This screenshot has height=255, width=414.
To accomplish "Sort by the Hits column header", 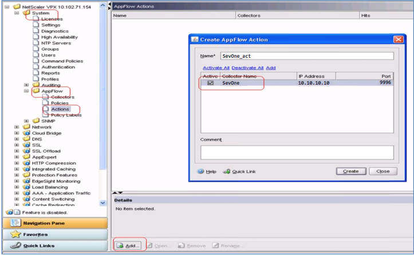I will [387, 15].
